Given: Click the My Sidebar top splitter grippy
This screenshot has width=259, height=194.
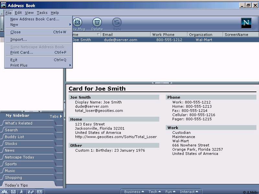Looking at the screenshot, I should 31,111.
